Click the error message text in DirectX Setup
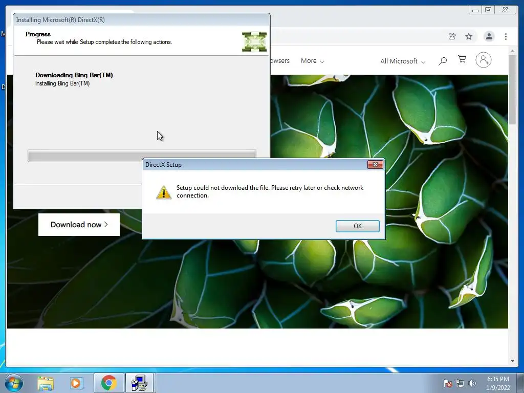Image resolution: width=524 pixels, height=393 pixels. coord(270,191)
